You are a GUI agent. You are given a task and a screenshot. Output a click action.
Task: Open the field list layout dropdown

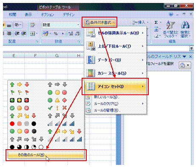(185, 65)
